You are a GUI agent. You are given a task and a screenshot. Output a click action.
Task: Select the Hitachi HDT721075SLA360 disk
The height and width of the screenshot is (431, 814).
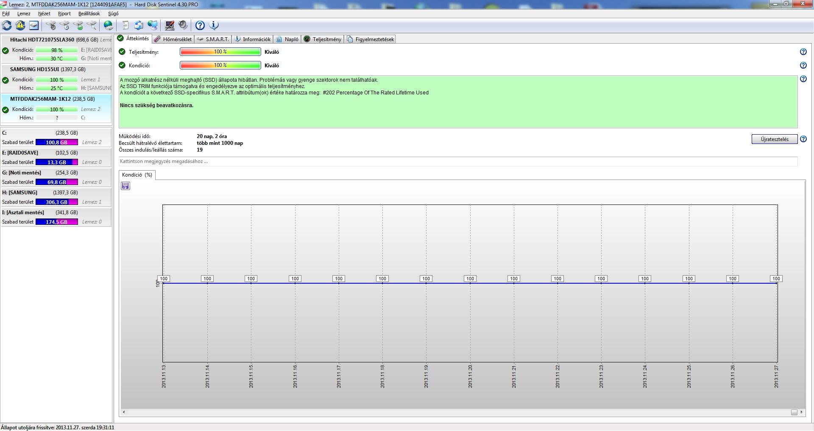click(56, 49)
